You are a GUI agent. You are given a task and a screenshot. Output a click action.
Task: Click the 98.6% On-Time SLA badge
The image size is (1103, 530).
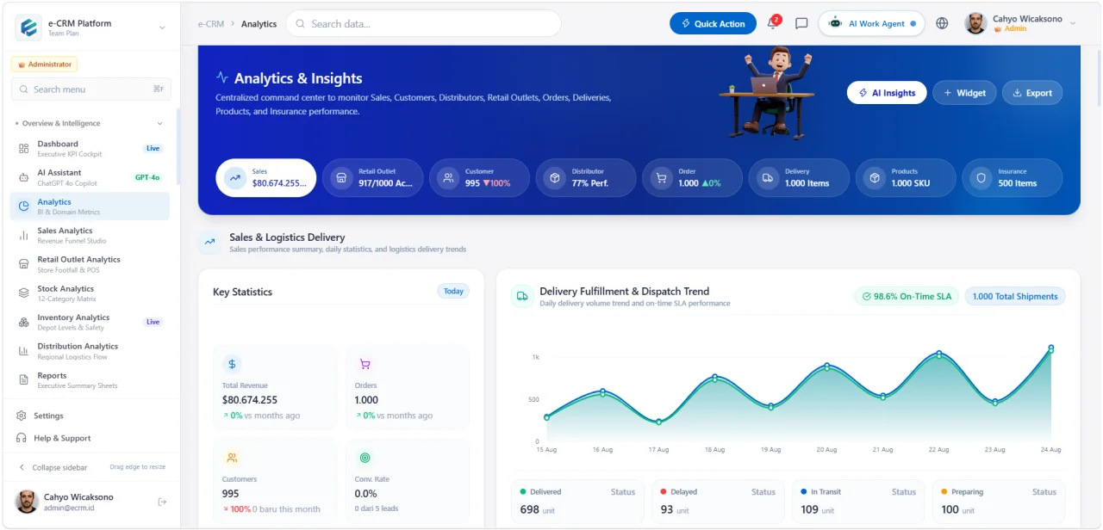pos(907,297)
